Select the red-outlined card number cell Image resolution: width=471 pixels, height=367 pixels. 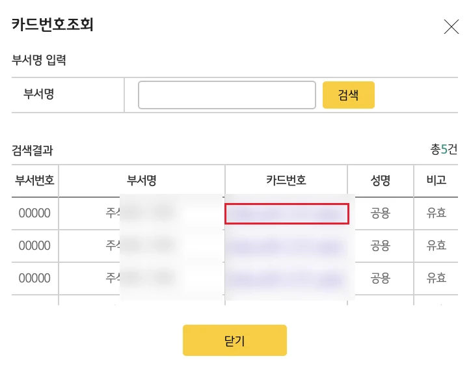[x=287, y=213]
